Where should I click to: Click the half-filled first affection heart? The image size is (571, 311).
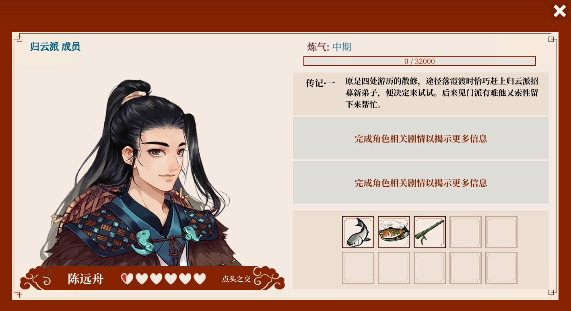tap(127, 278)
